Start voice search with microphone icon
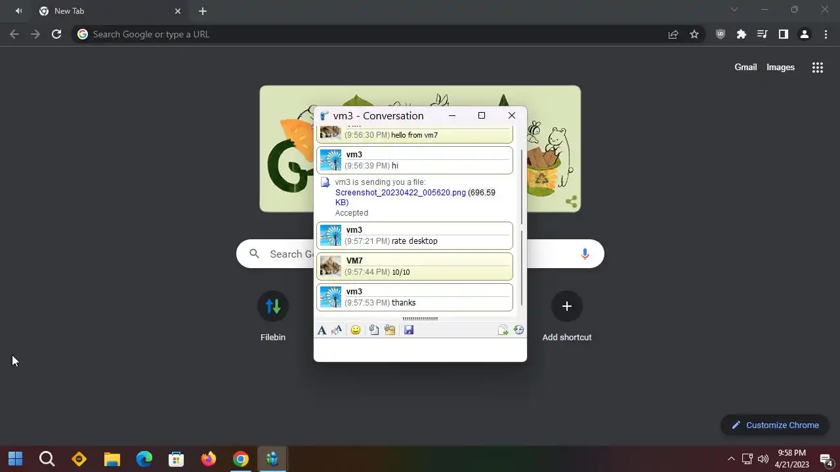 (585, 254)
